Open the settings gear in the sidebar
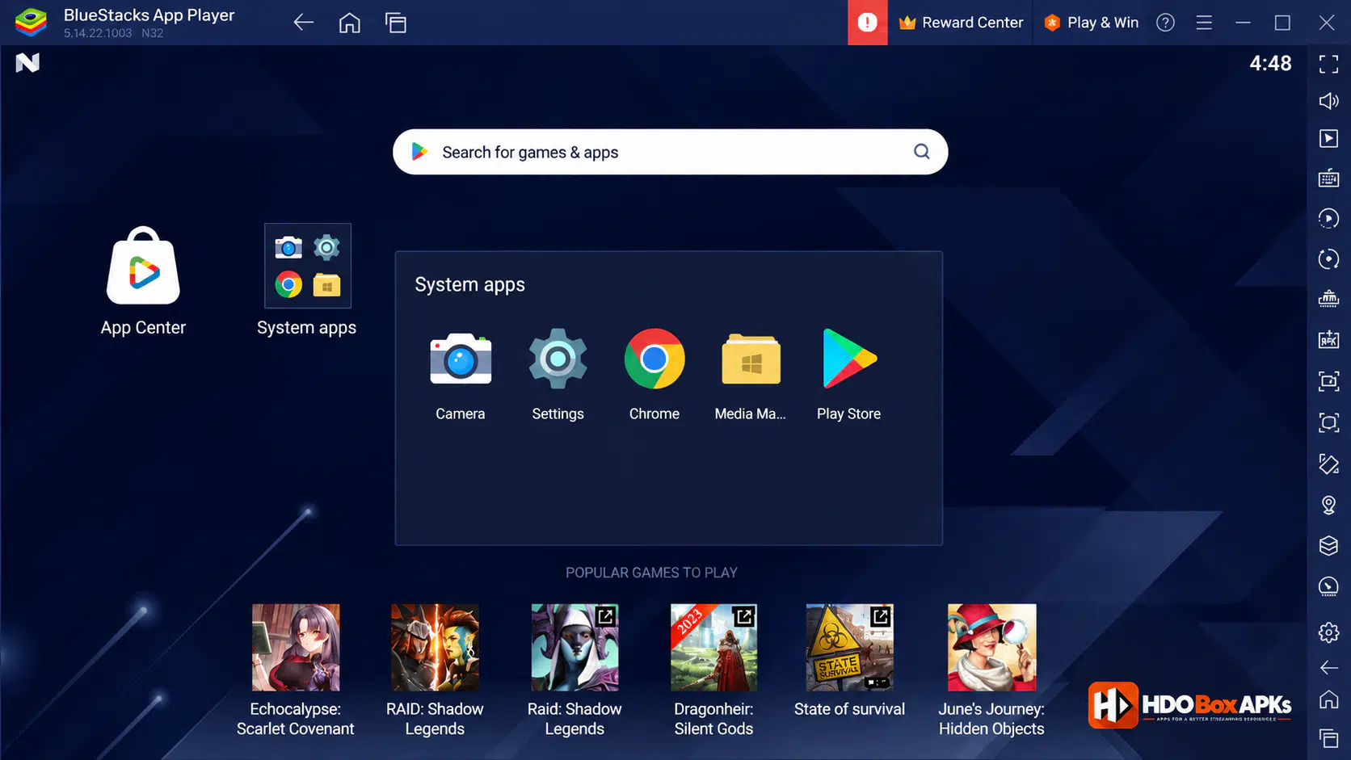The width and height of the screenshot is (1351, 760). point(1328,632)
